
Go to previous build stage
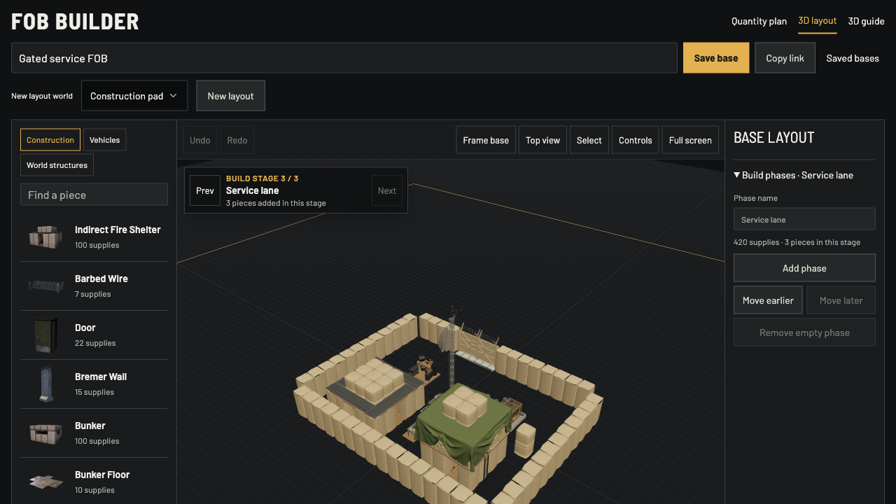tap(205, 190)
